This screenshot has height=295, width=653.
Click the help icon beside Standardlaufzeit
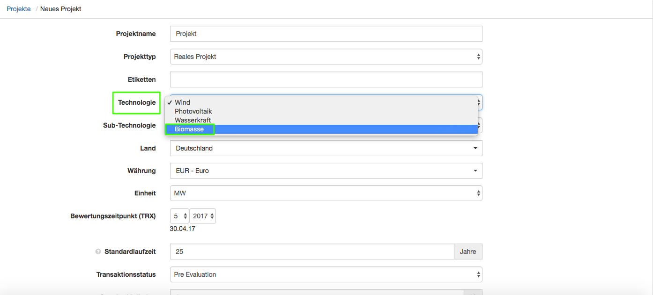pyautogui.click(x=98, y=252)
